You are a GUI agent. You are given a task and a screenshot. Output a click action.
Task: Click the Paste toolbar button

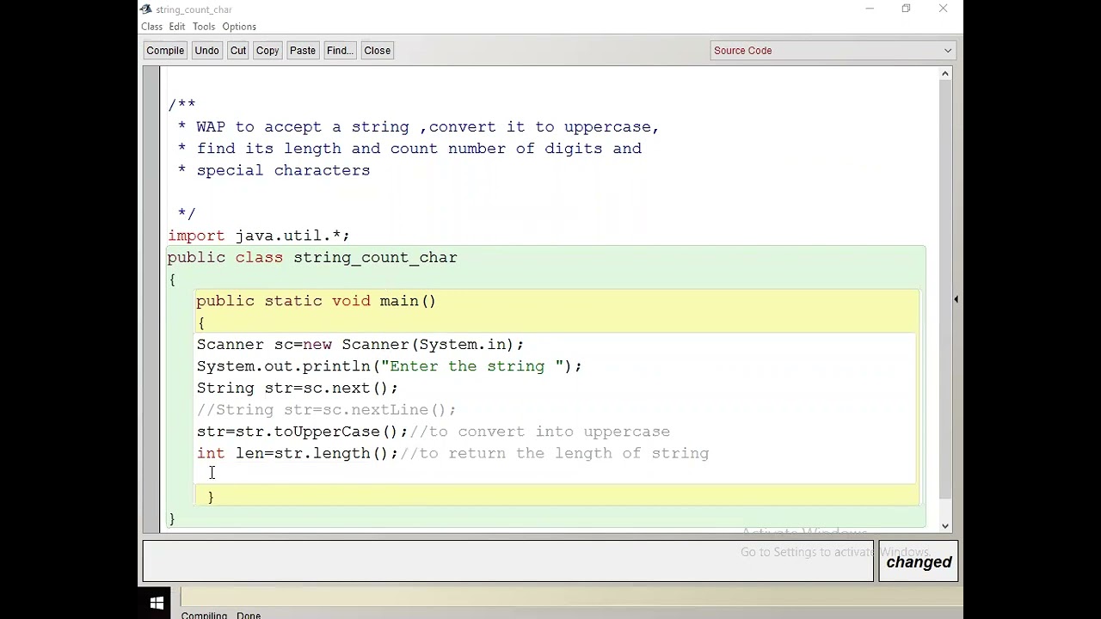(x=303, y=51)
